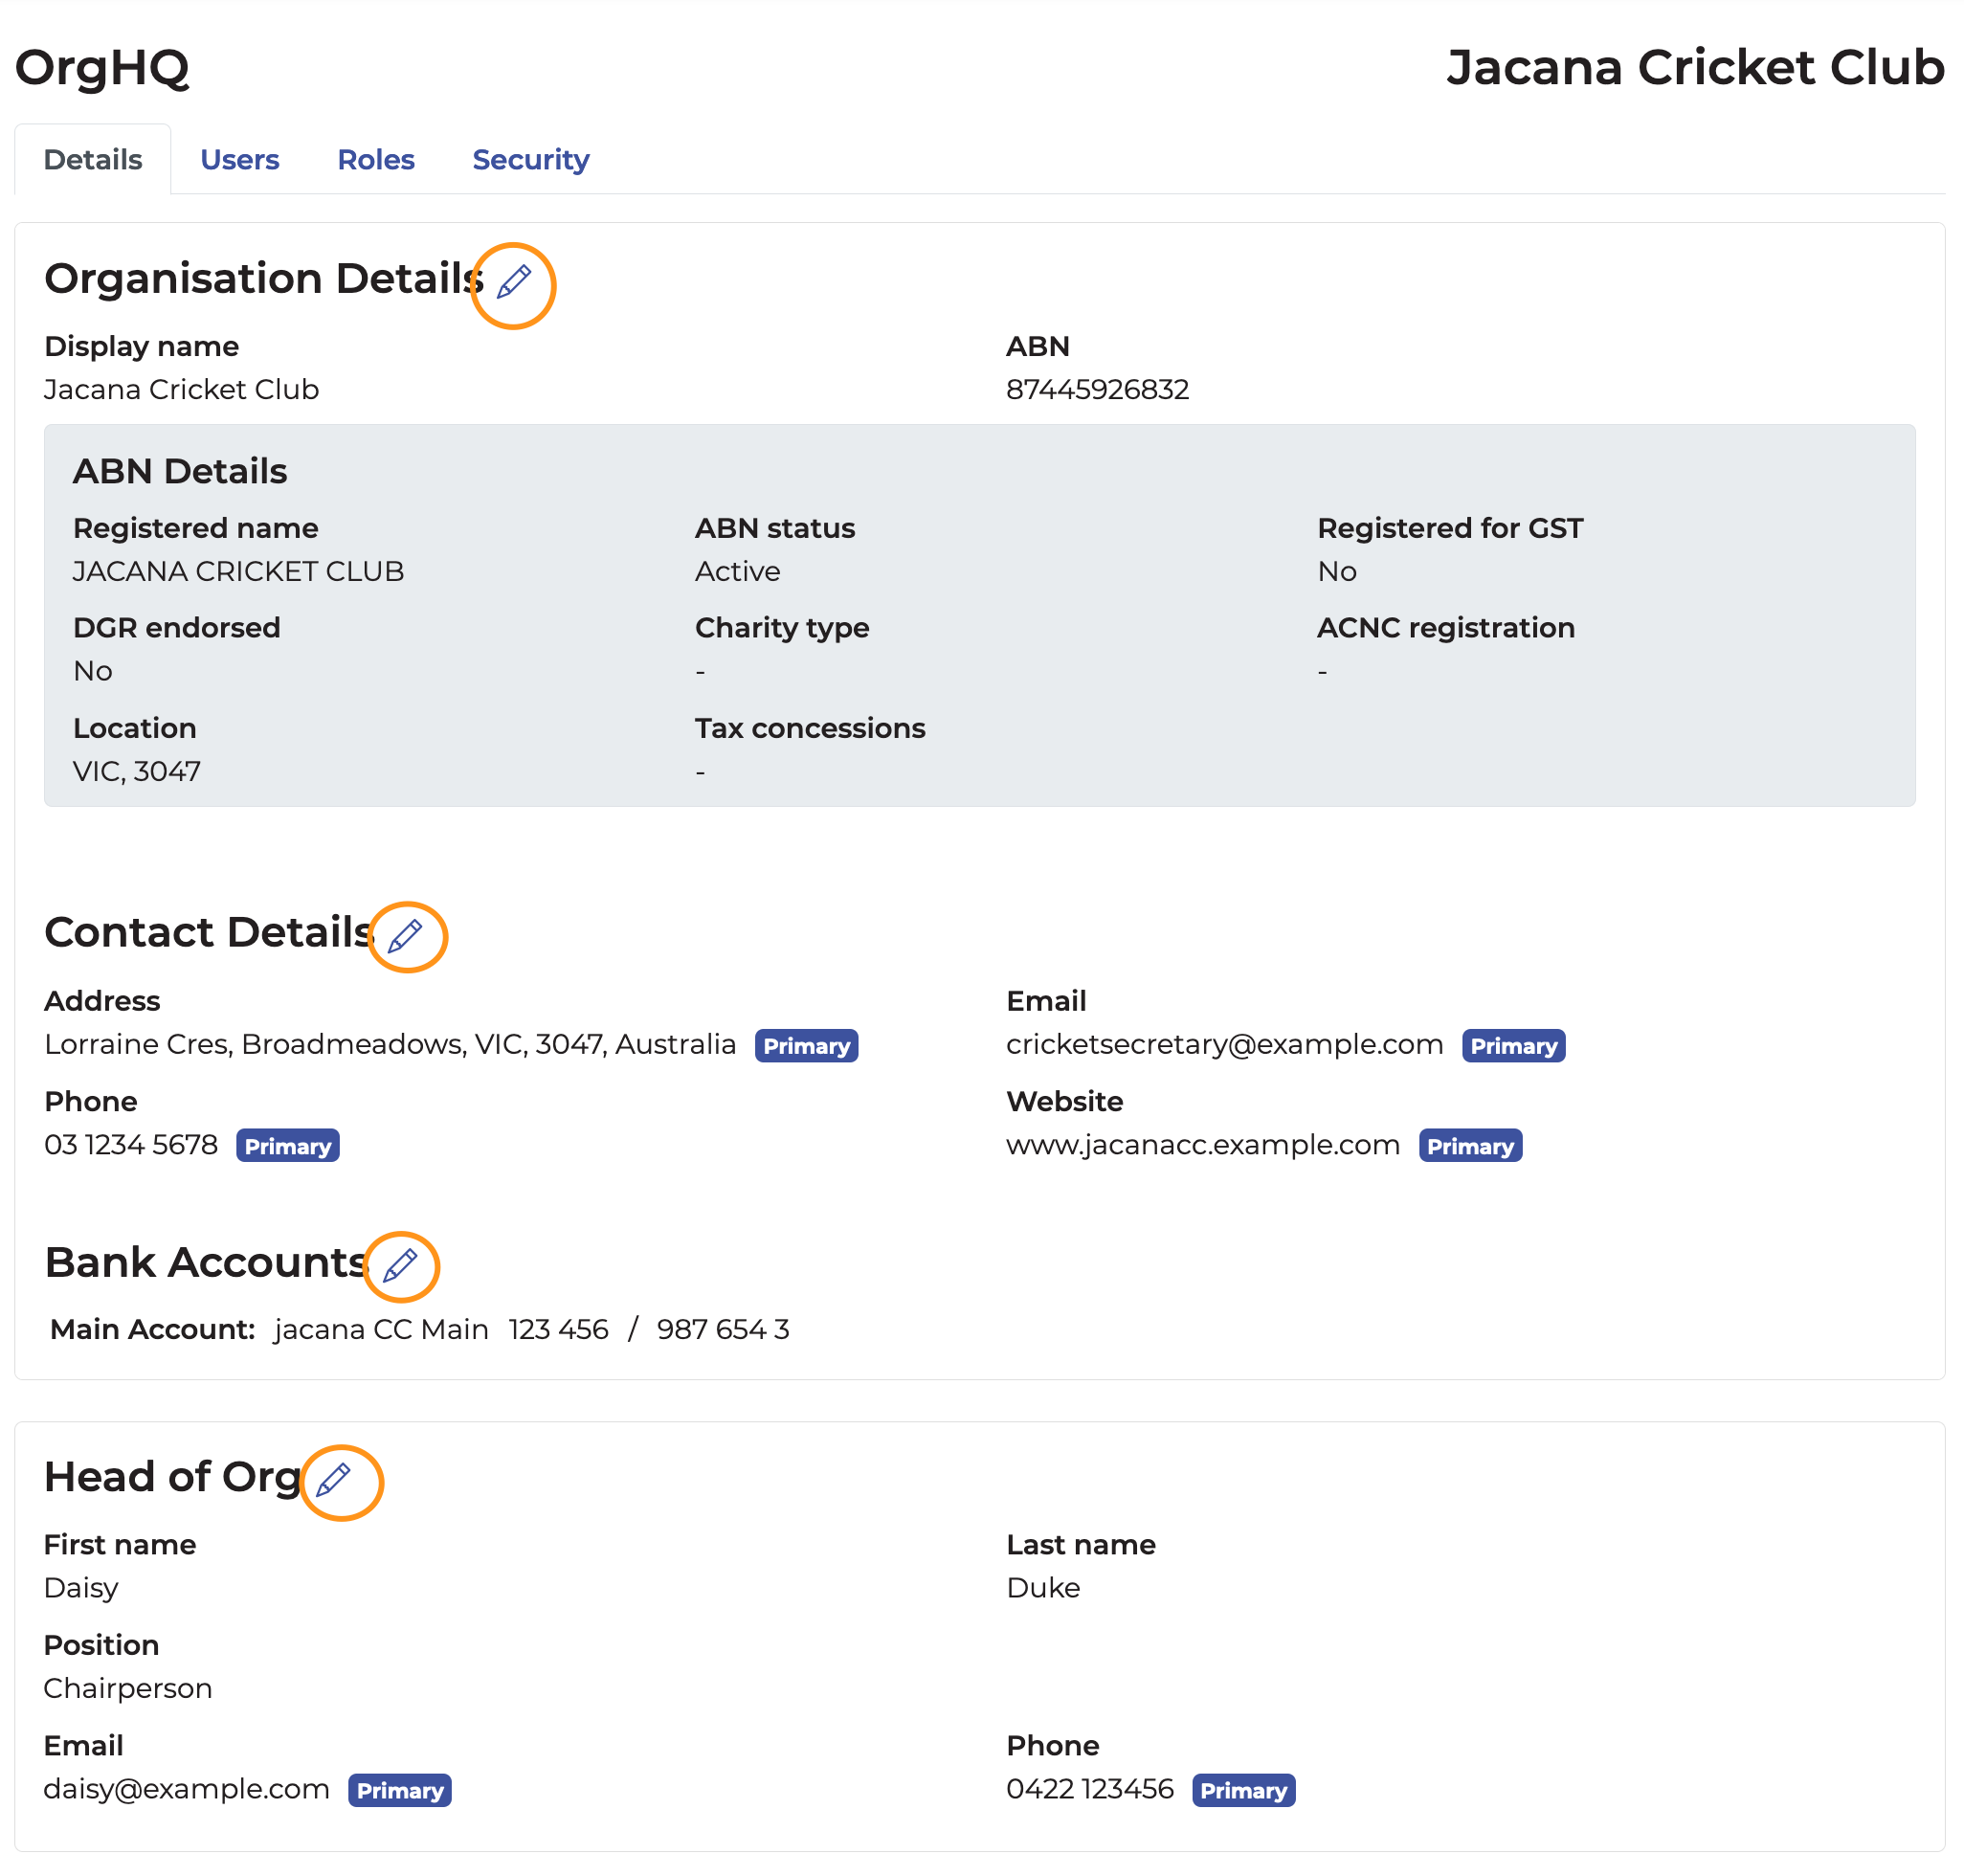Edit Organisation Details with pencil icon
Viewport: 1964px width, 1876px height.
(x=514, y=283)
